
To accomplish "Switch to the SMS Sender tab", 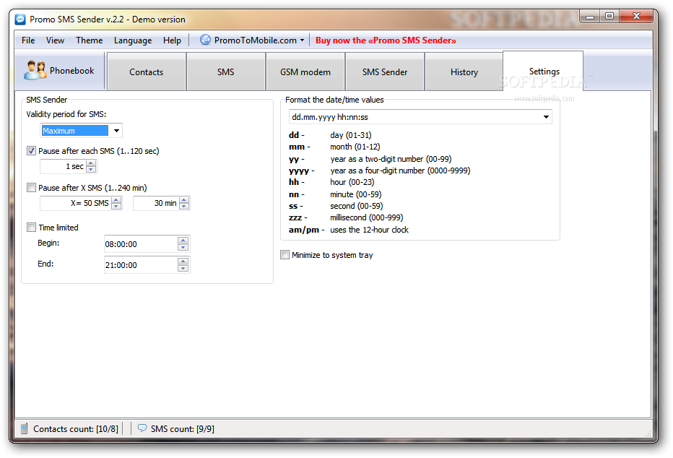I will [x=385, y=72].
